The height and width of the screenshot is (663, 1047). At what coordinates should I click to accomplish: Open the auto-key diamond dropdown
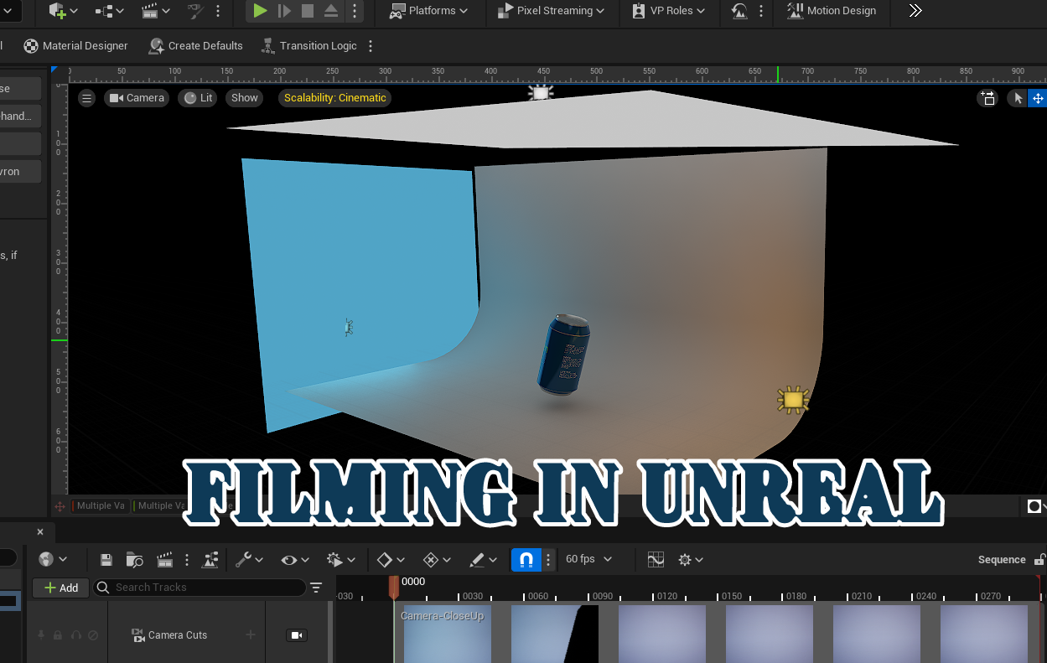click(437, 559)
